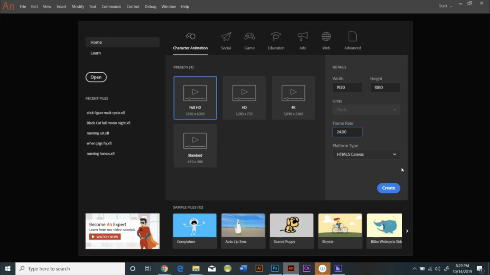The width and height of the screenshot is (490, 275).
Task: Open the Help menu
Action: pos(185,7)
